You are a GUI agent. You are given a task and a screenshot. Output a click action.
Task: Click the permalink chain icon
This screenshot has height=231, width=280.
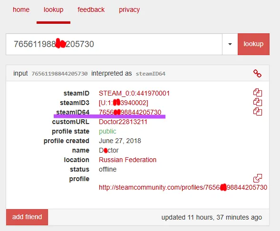pos(257,73)
